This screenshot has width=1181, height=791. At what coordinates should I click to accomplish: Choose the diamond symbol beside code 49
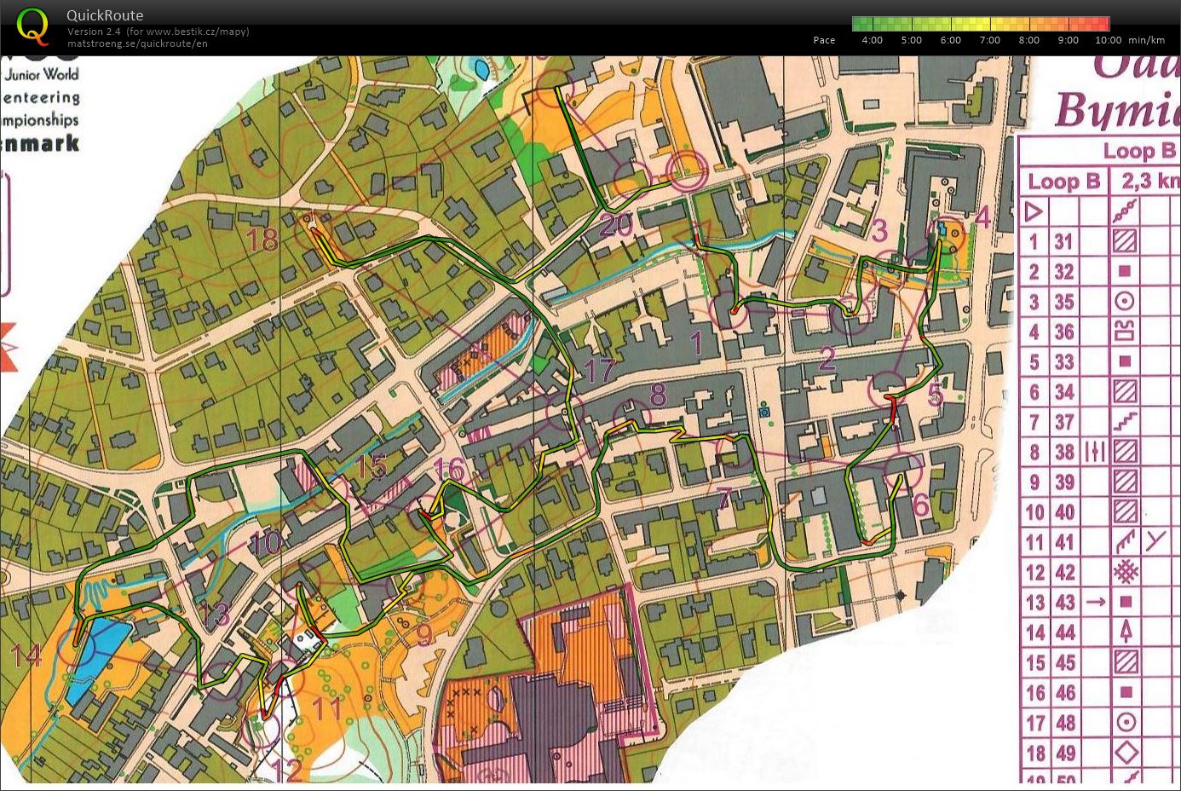coord(1125,753)
